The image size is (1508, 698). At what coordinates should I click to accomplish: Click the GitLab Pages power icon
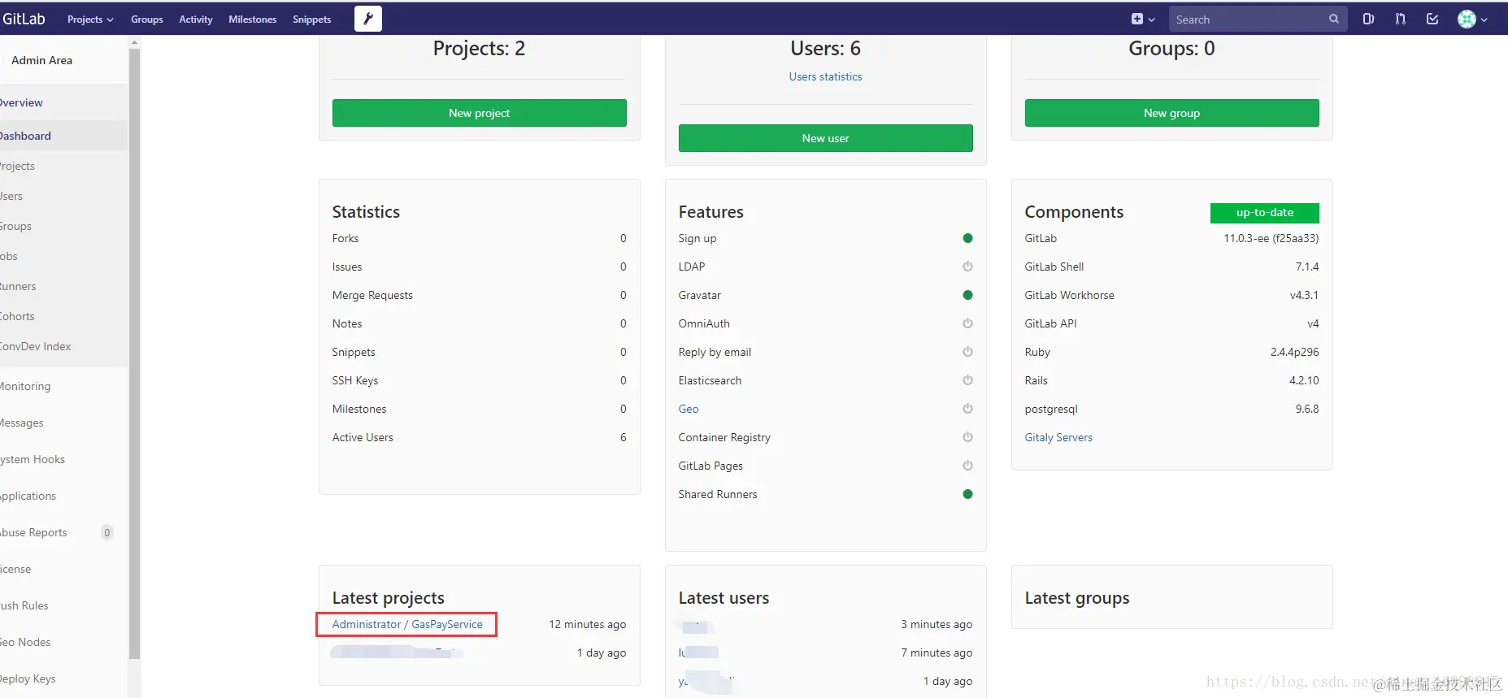click(x=967, y=466)
